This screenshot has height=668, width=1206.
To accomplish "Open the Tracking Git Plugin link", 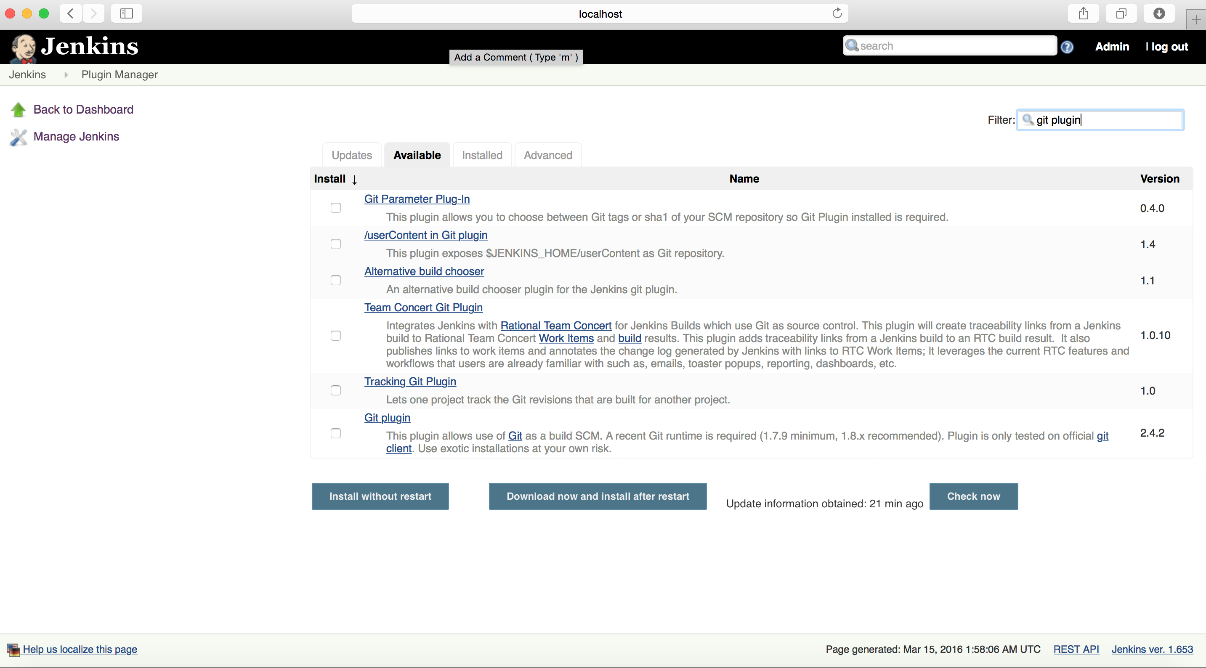I will (410, 382).
